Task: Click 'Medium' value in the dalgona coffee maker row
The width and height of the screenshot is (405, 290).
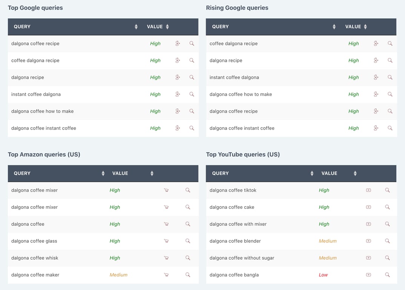Action: click(118, 275)
